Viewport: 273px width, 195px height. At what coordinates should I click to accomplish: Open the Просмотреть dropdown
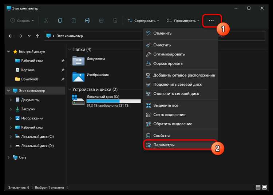click(183, 20)
